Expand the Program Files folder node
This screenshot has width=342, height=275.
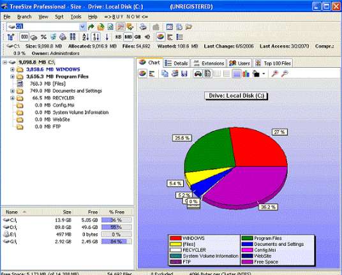coord(12,77)
